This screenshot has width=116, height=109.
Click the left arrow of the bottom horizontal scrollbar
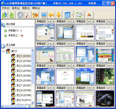(3, 106)
